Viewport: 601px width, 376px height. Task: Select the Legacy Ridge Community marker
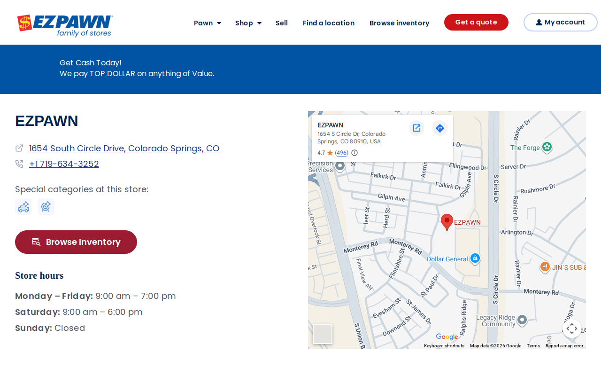[522, 320]
